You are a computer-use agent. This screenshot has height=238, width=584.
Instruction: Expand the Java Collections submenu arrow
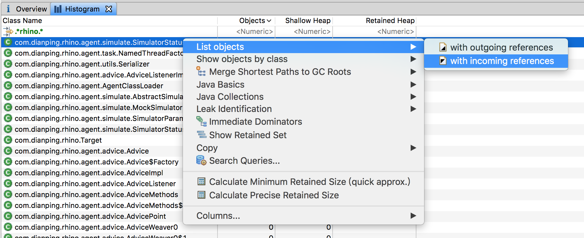coord(413,97)
